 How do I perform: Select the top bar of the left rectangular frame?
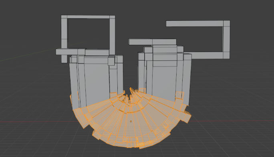(88, 17)
